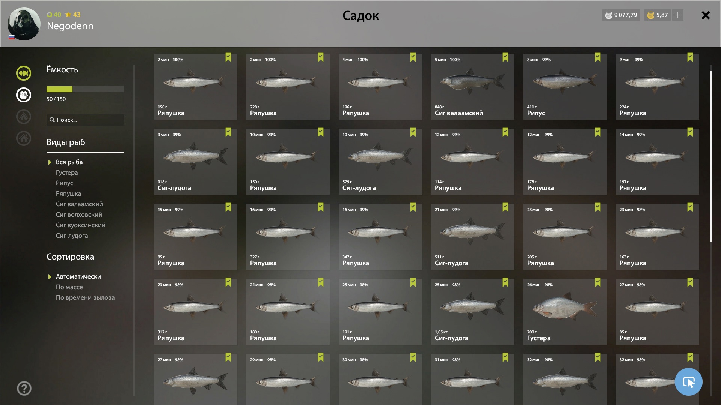Select Автоматически sorting option
The image size is (721, 405).
[78, 276]
